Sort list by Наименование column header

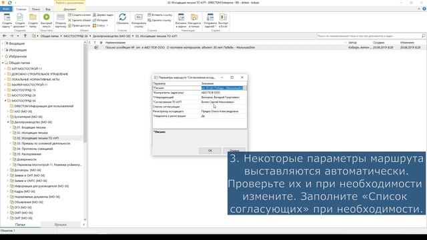pyautogui.click(x=115, y=43)
